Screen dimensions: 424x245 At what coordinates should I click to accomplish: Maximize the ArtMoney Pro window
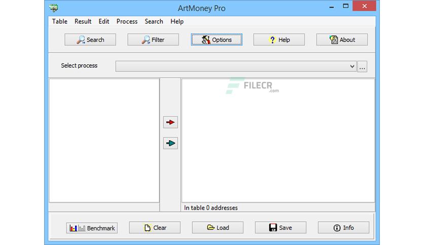pyautogui.click(x=345, y=6)
